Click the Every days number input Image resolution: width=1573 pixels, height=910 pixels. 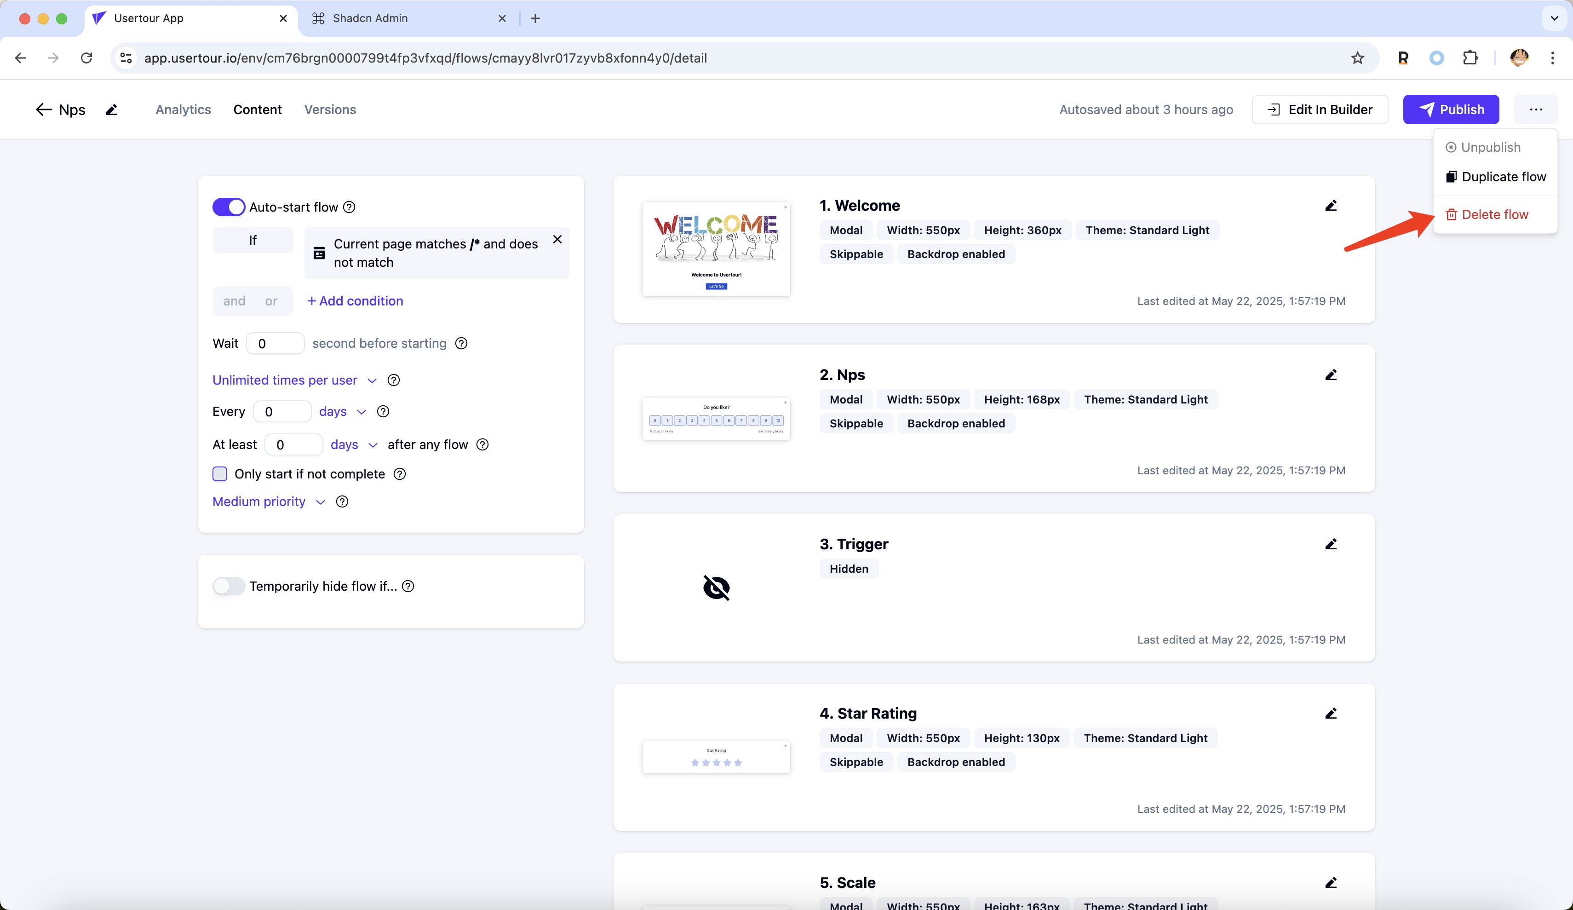pos(282,411)
